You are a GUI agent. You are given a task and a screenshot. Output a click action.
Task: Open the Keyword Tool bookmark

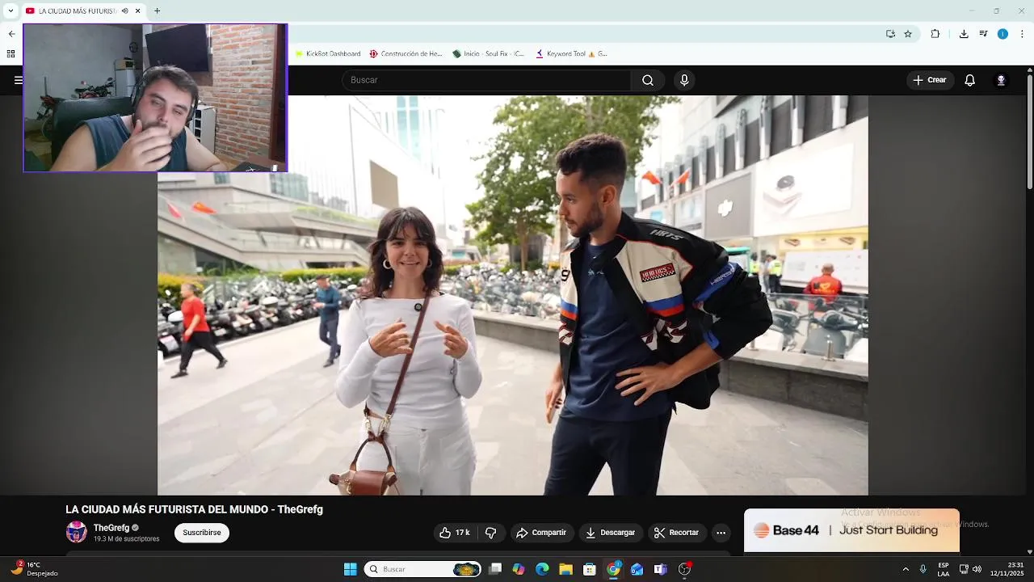[x=571, y=54]
